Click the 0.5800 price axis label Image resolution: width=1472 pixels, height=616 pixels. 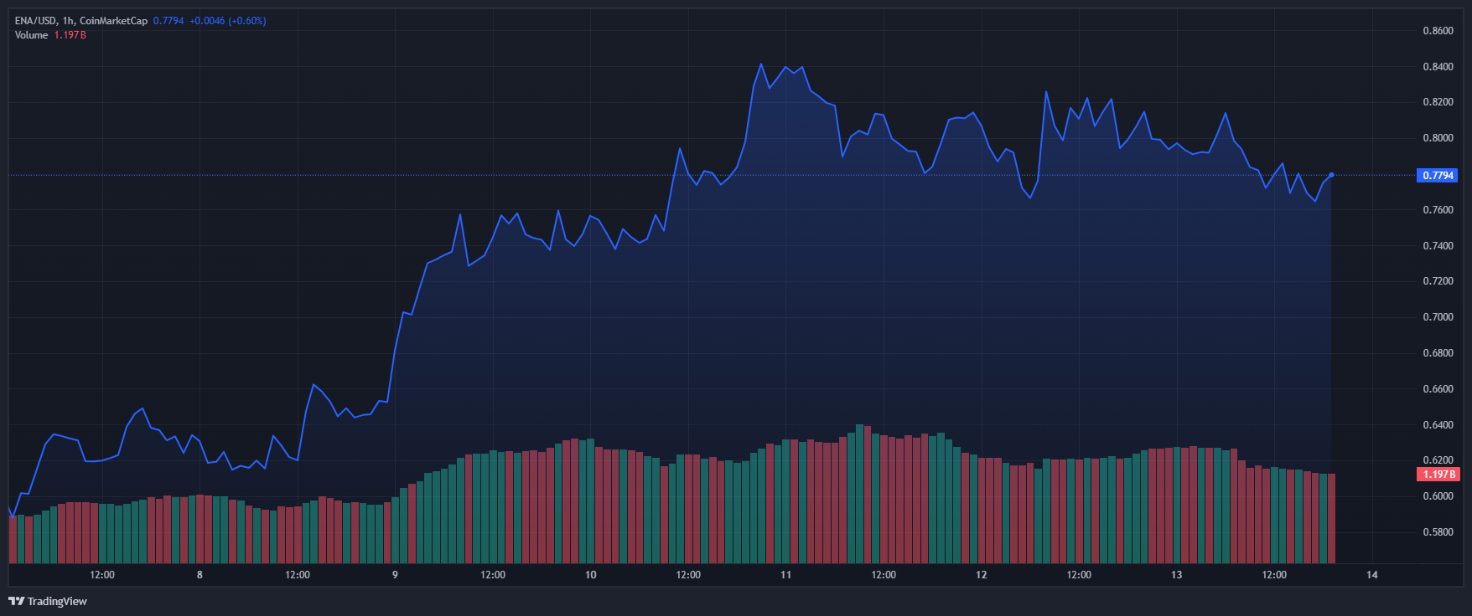coord(1438,532)
